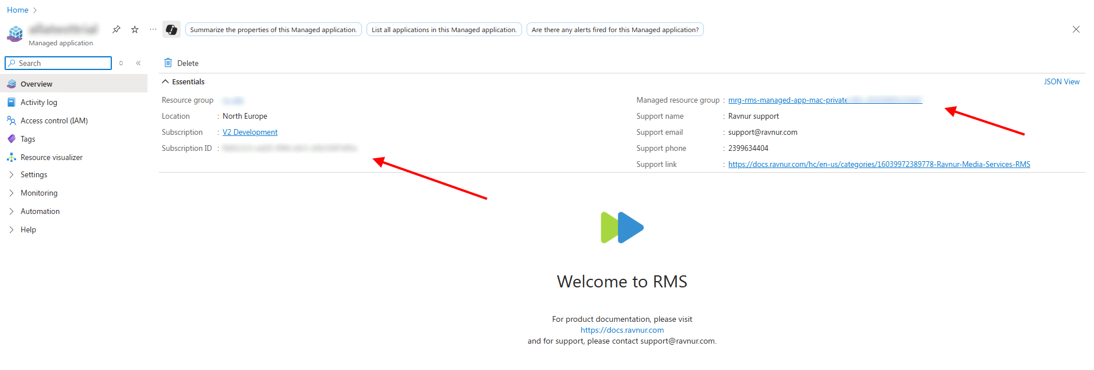Add the resource to favorites with the star
The width and height of the screenshot is (1094, 370).
coord(135,29)
